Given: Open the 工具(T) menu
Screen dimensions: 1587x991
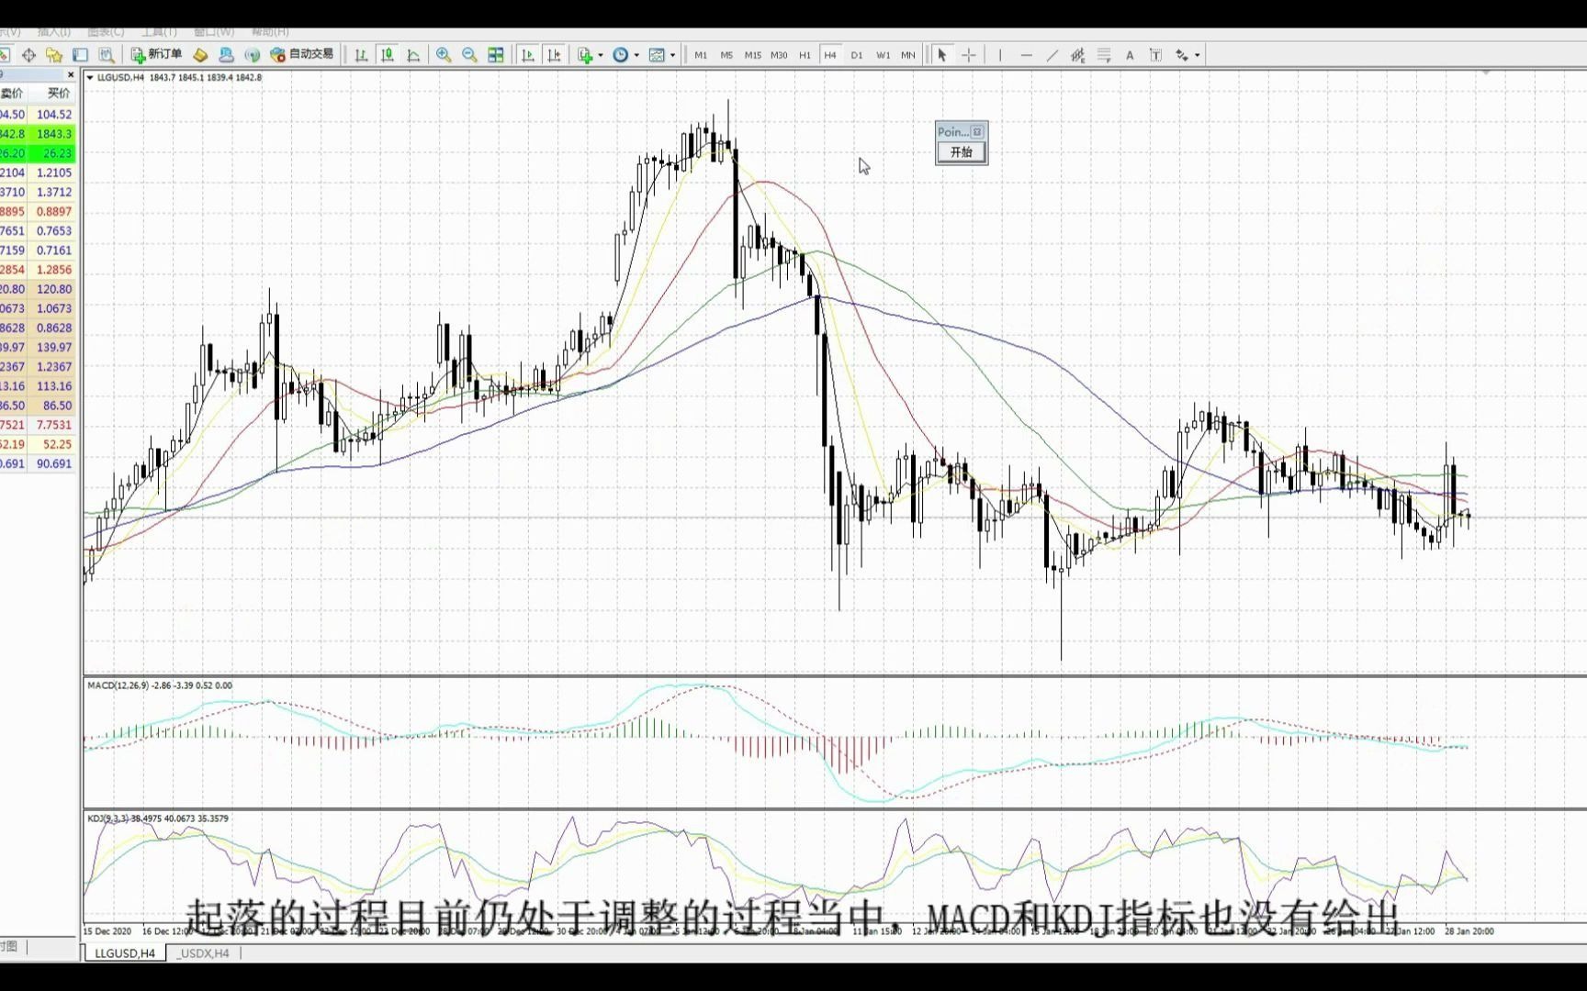Looking at the screenshot, I should point(159,32).
